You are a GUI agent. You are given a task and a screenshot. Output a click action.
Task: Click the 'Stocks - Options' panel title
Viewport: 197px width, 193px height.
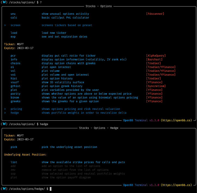(98, 6)
